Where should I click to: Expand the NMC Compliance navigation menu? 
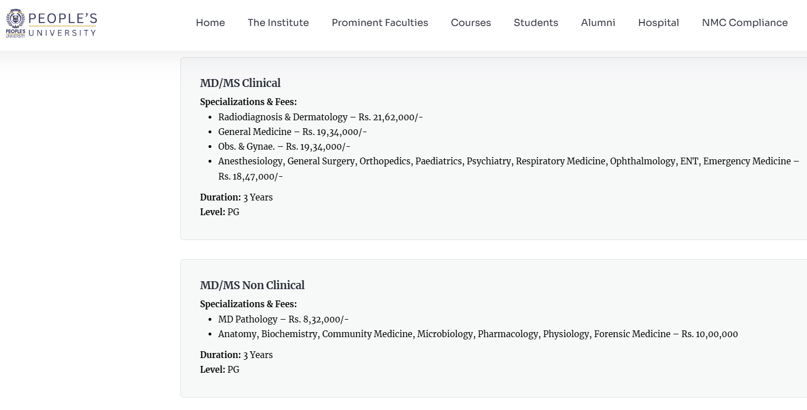tap(744, 23)
